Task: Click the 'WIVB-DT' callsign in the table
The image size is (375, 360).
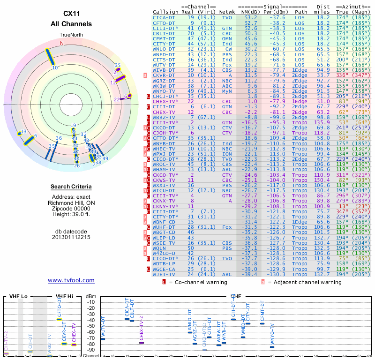Action: (164, 70)
